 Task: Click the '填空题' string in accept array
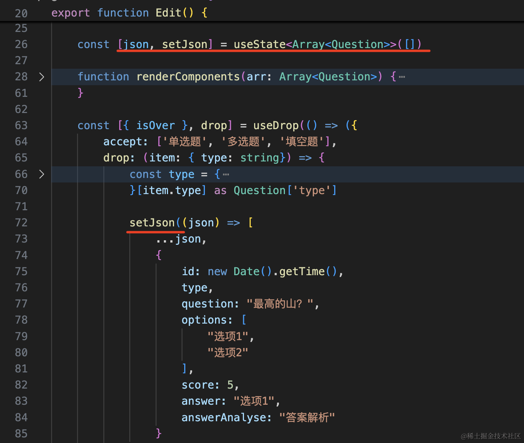coord(302,142)
